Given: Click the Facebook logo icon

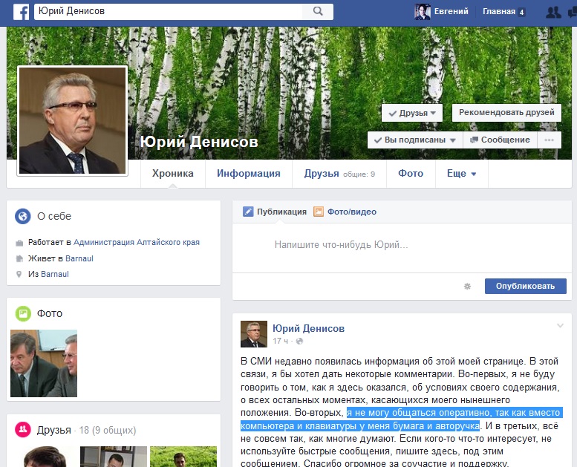Looking at the screenshot, I should (x=21, y=11).
